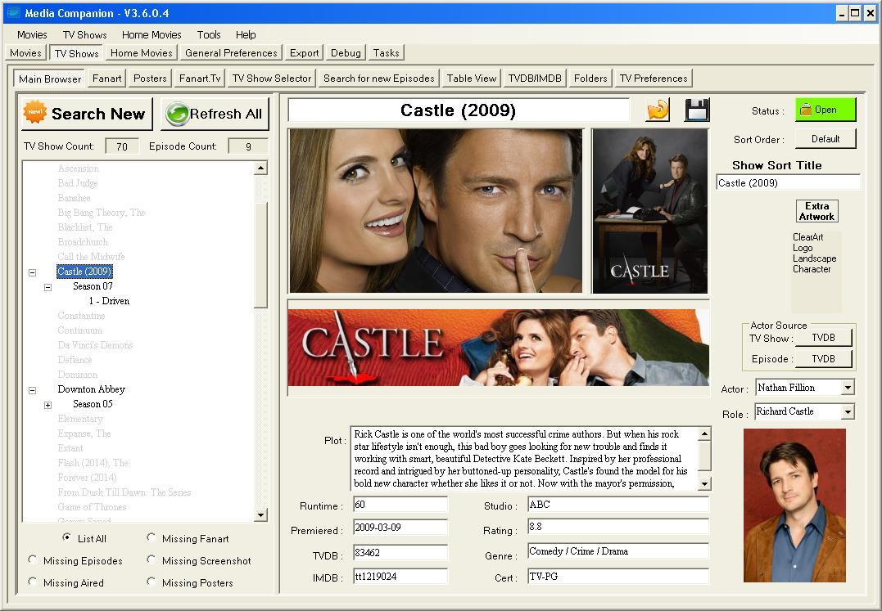Open the TV Preferences tab
The height and width of the screenshot is (611, 882).
(654, 78)
